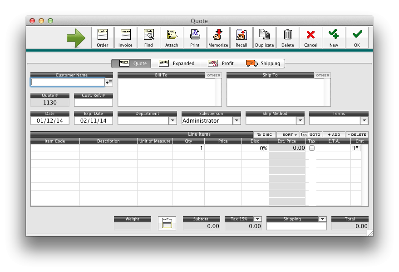
Task: Expand the Salesperson dropdown arrow
Action: tap(236, 120)
